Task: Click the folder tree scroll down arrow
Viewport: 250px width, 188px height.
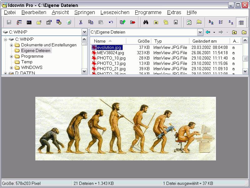Action: coord(84,71)
